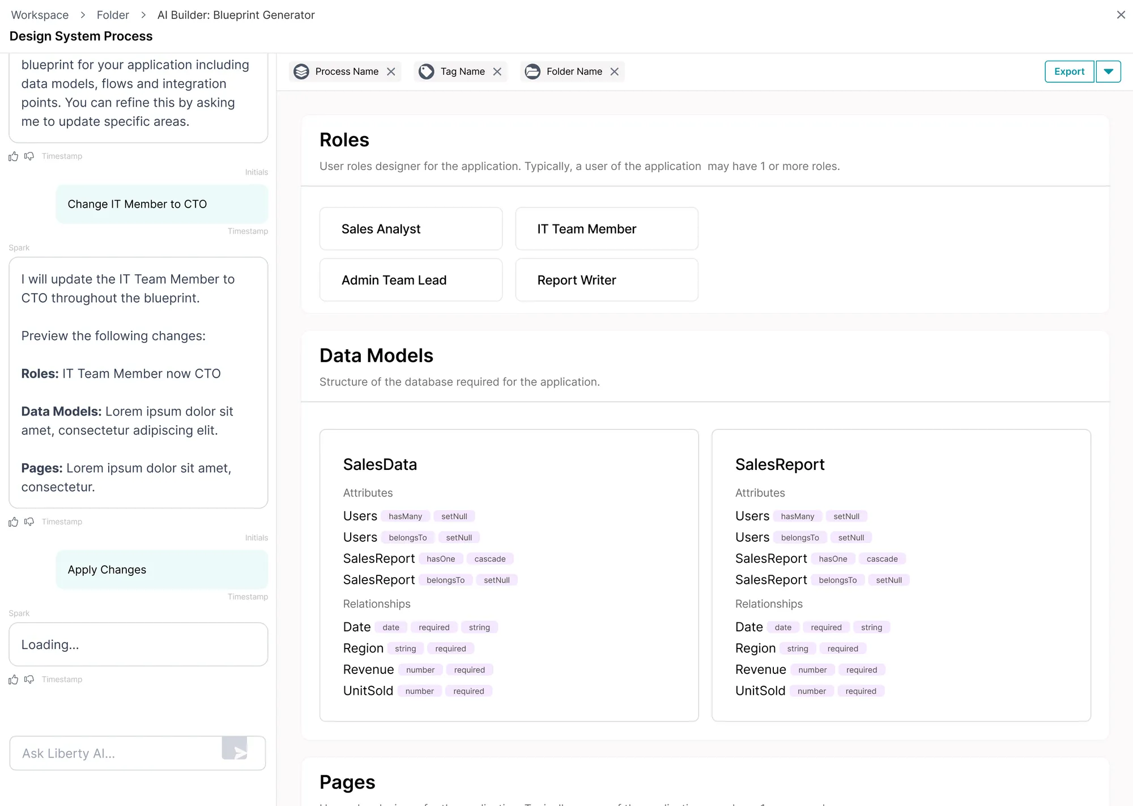Click the Export button
Screen dimensions: 1133x806
coord(1070,71)
